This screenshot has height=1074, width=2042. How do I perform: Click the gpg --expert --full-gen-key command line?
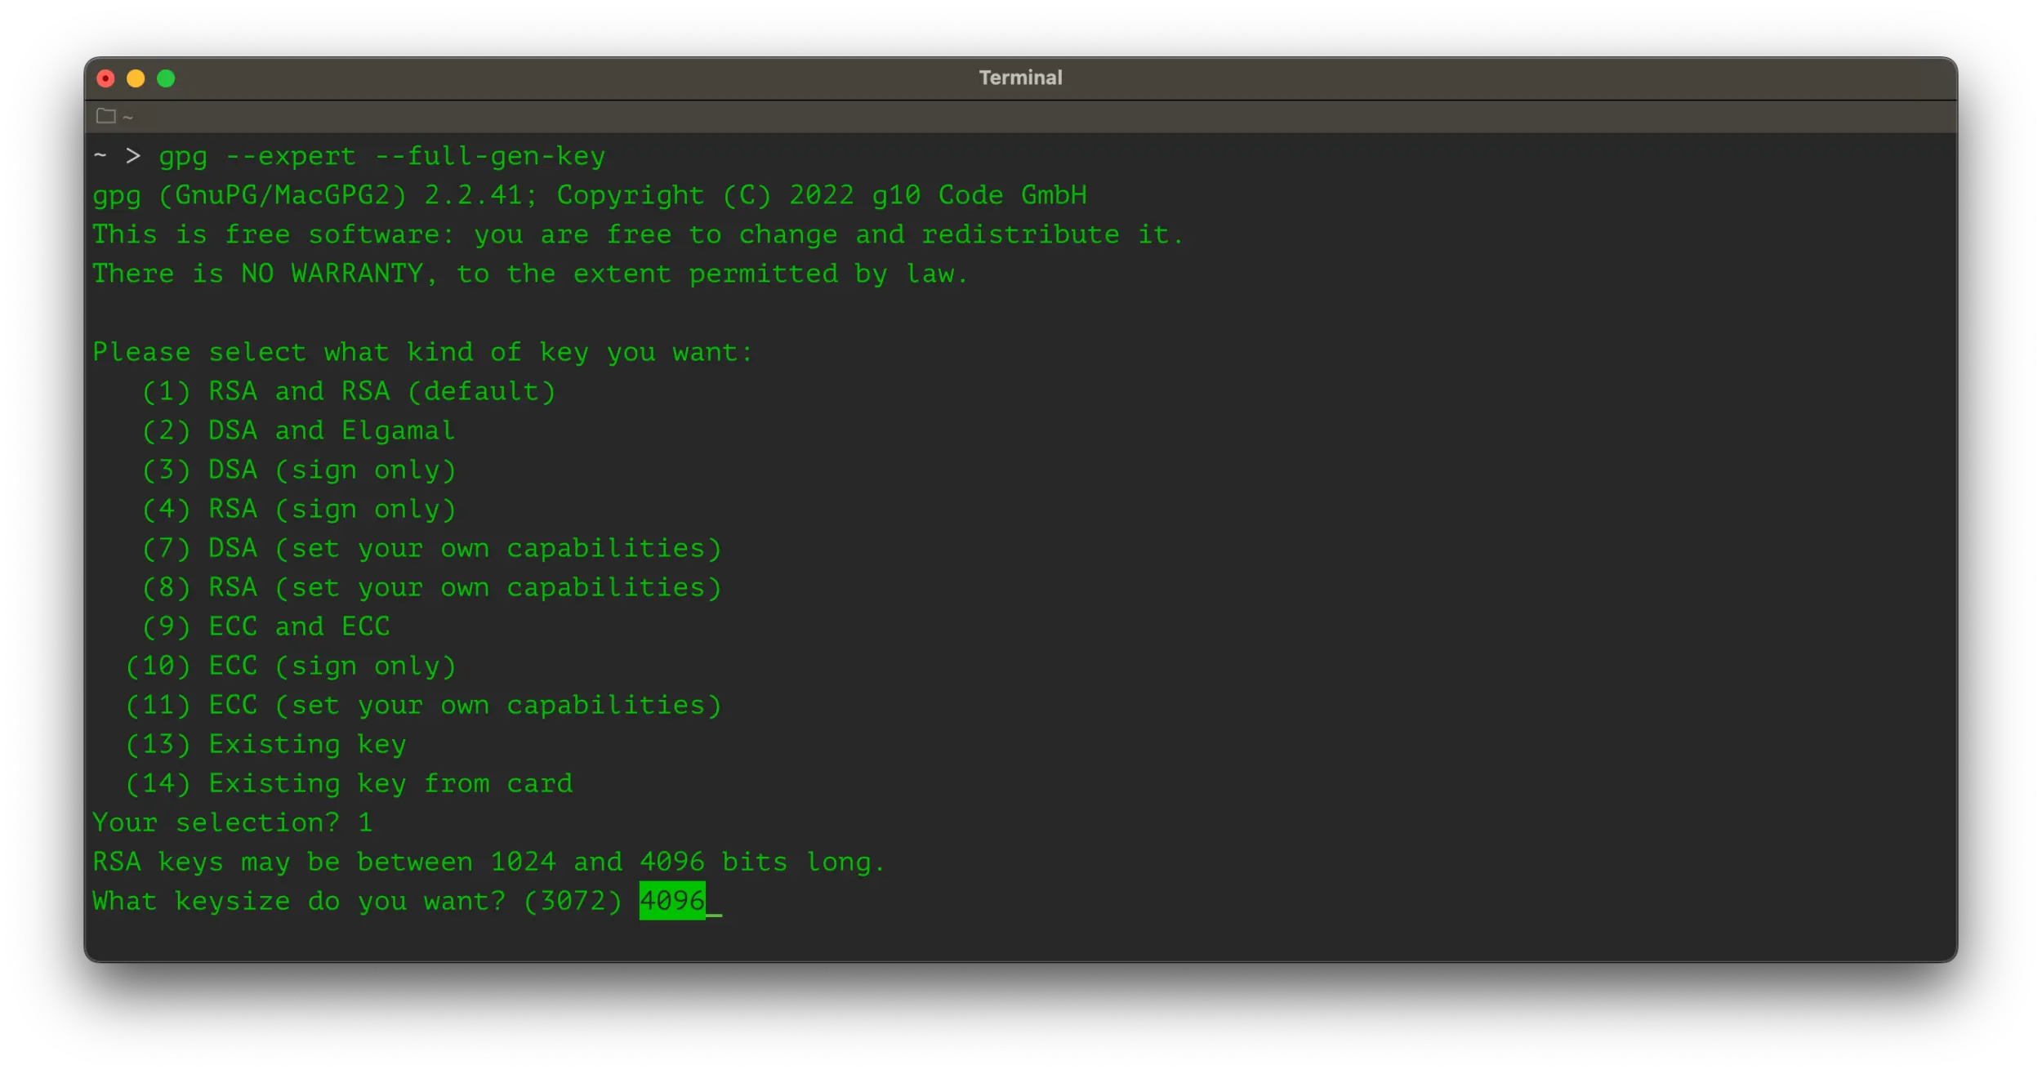click(x=382, y=155)
